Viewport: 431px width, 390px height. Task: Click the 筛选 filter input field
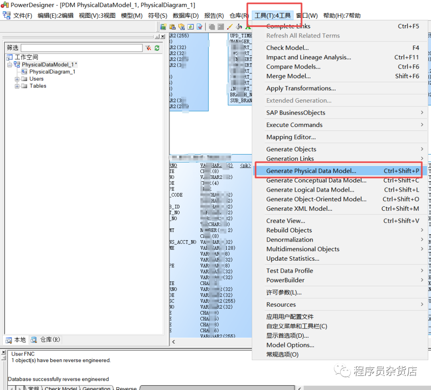[82, 48]
